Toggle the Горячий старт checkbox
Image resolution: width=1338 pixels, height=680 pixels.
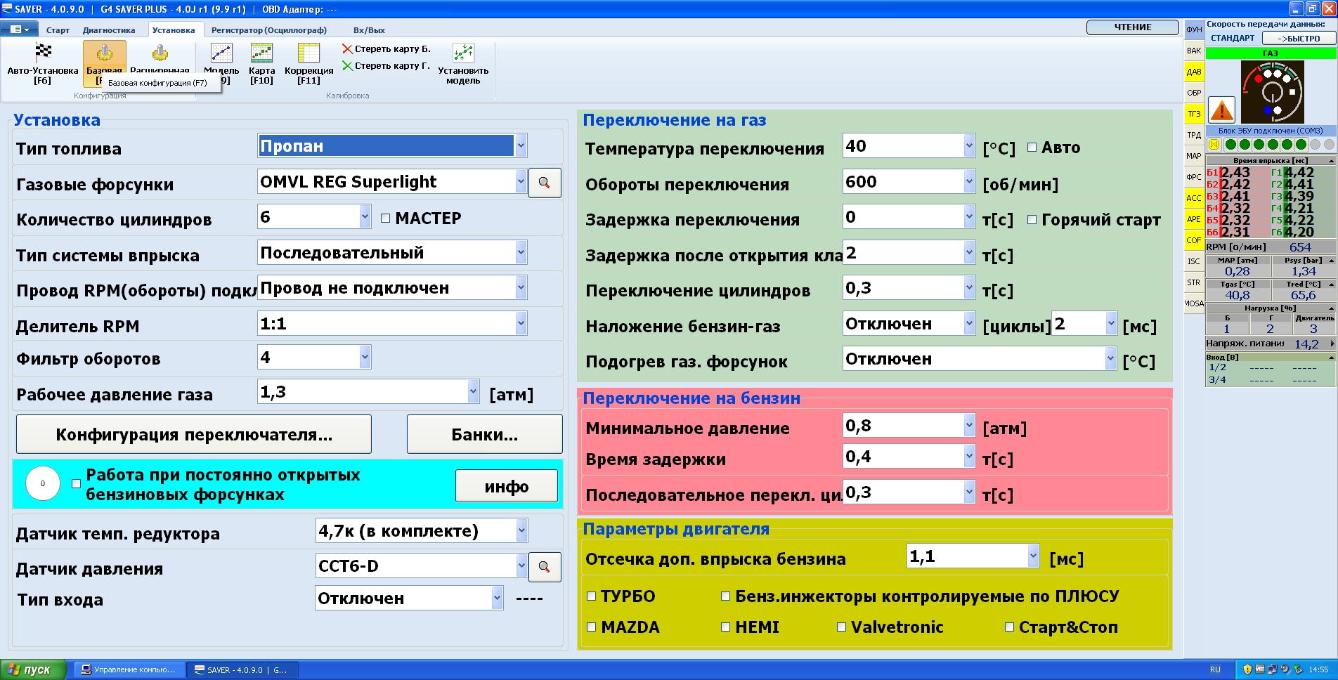coord(1032,220)
